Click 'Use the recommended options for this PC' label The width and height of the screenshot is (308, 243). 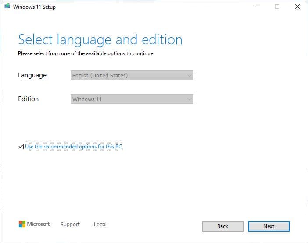pos(73,147)
